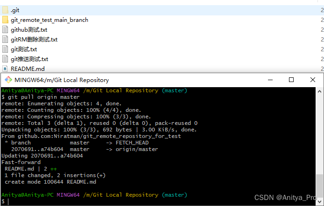Click the terminal vertical scrollbar thumb

(x=319, y=186)
